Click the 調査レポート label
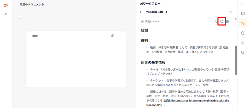 (152, 21)
